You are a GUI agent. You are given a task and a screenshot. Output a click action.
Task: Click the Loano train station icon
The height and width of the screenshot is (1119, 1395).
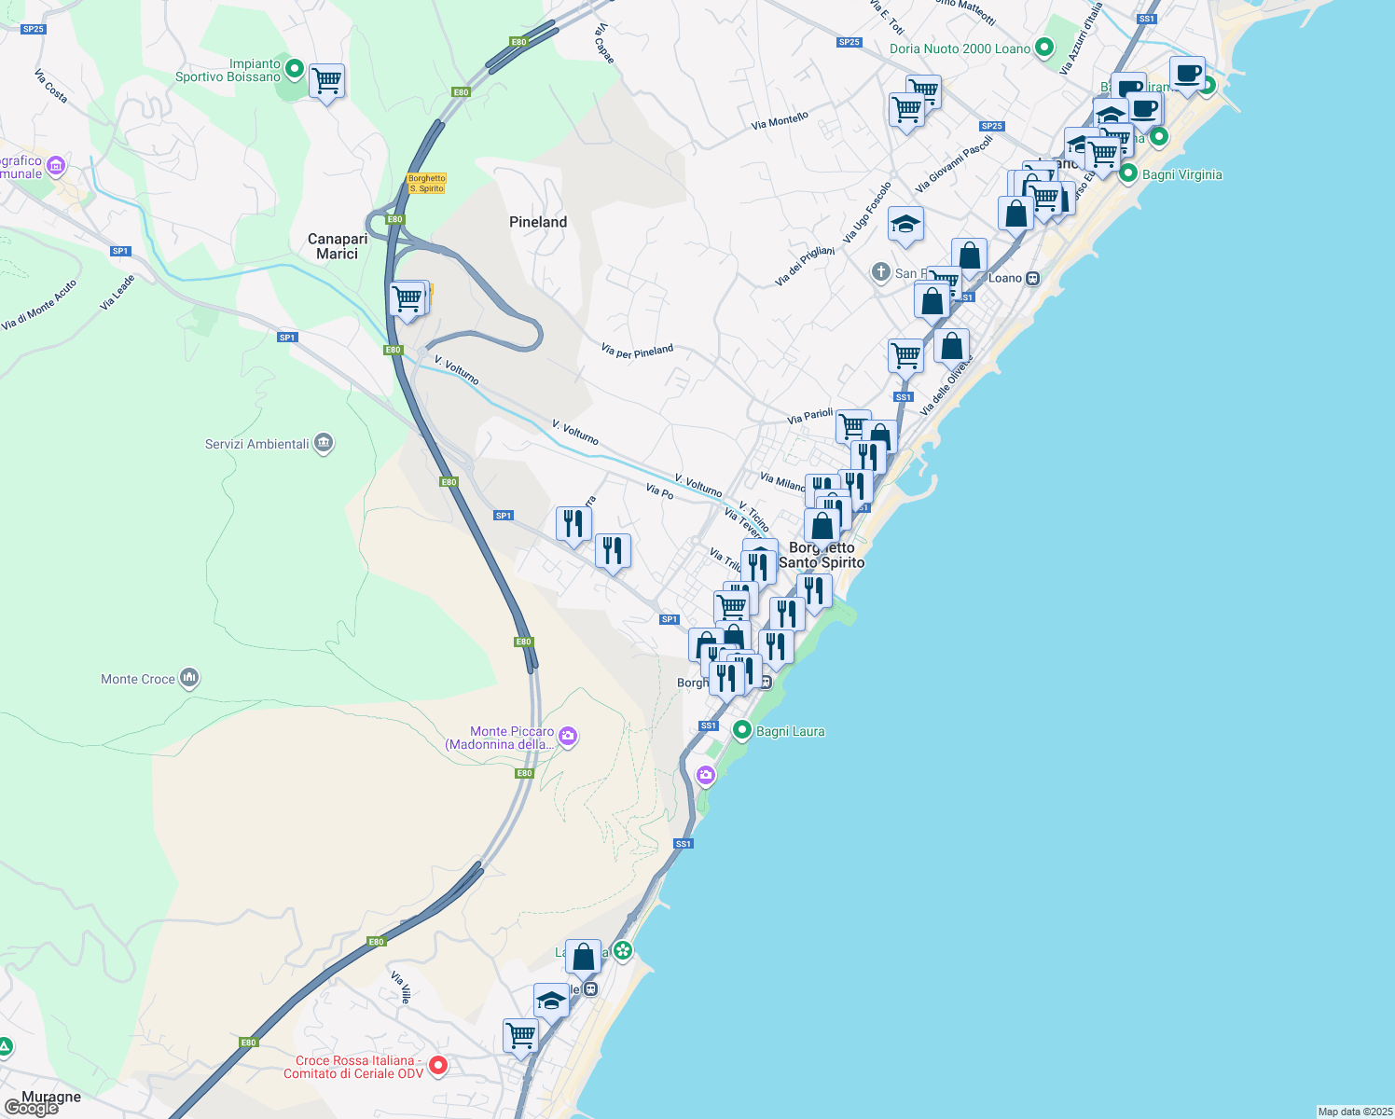click(x=1032, y=278)
